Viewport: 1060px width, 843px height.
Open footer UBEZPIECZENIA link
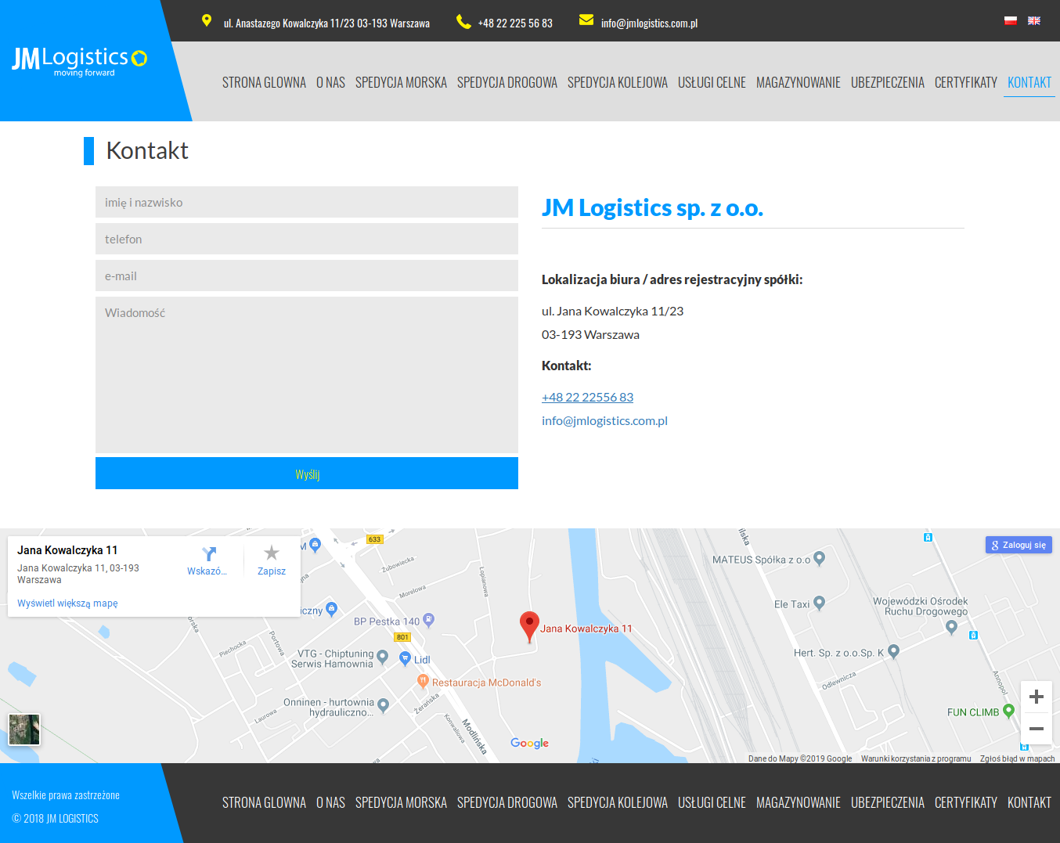coord(888,802)
